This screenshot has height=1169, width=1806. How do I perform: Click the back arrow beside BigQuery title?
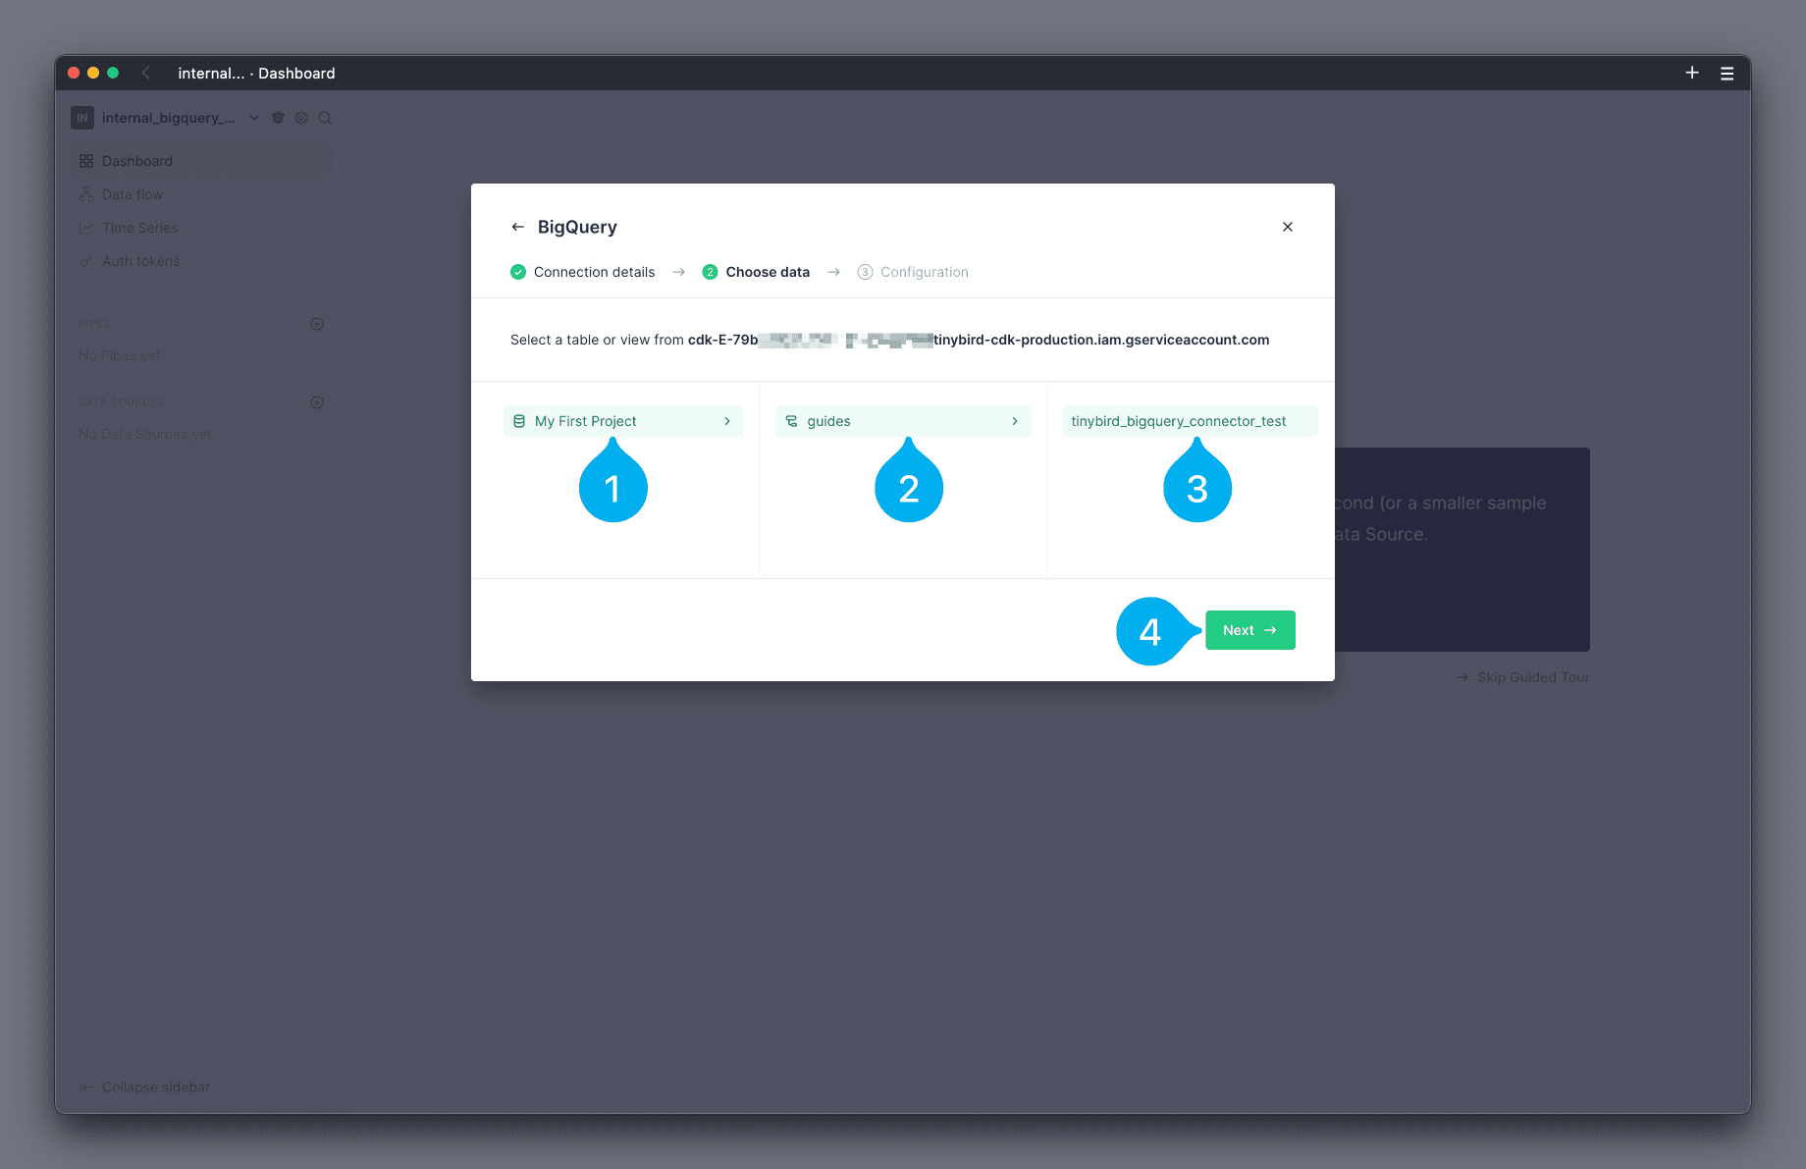click(x=517, y=227)
